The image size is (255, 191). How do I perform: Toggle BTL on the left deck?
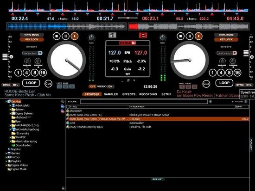[x=16, y=85]
